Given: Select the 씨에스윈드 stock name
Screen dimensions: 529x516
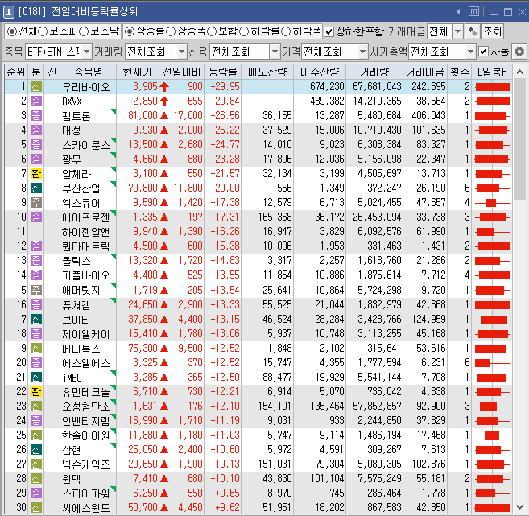Looking at the screenshot, I should pyautogui.click(x=85, y=508).
